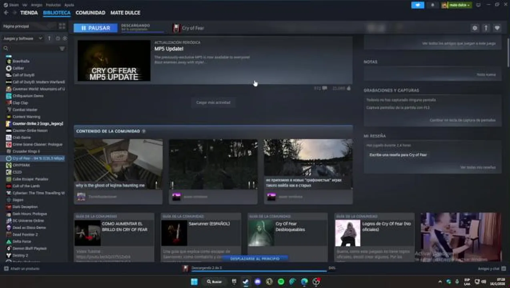Click Nota nueva link

[x=486, y=74]
